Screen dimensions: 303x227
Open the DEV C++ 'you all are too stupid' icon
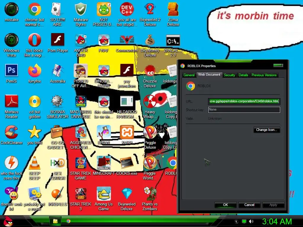coord(127,9)
